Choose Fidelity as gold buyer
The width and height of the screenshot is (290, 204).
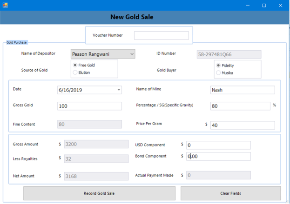click(x=218, y=66)
